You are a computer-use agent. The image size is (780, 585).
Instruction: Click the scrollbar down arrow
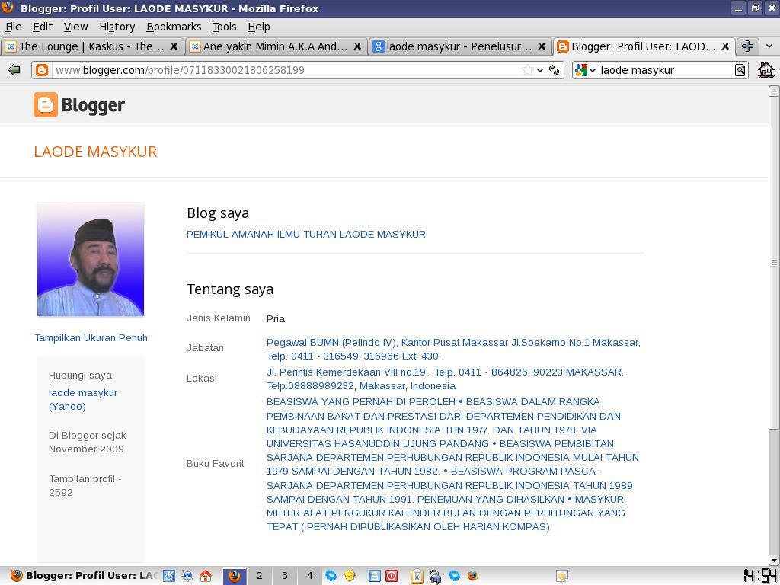click(774, 560)
